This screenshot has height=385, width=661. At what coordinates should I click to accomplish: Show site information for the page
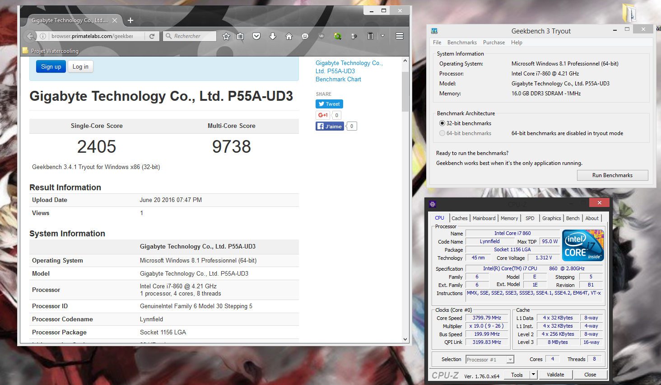[x=43, y=36]
